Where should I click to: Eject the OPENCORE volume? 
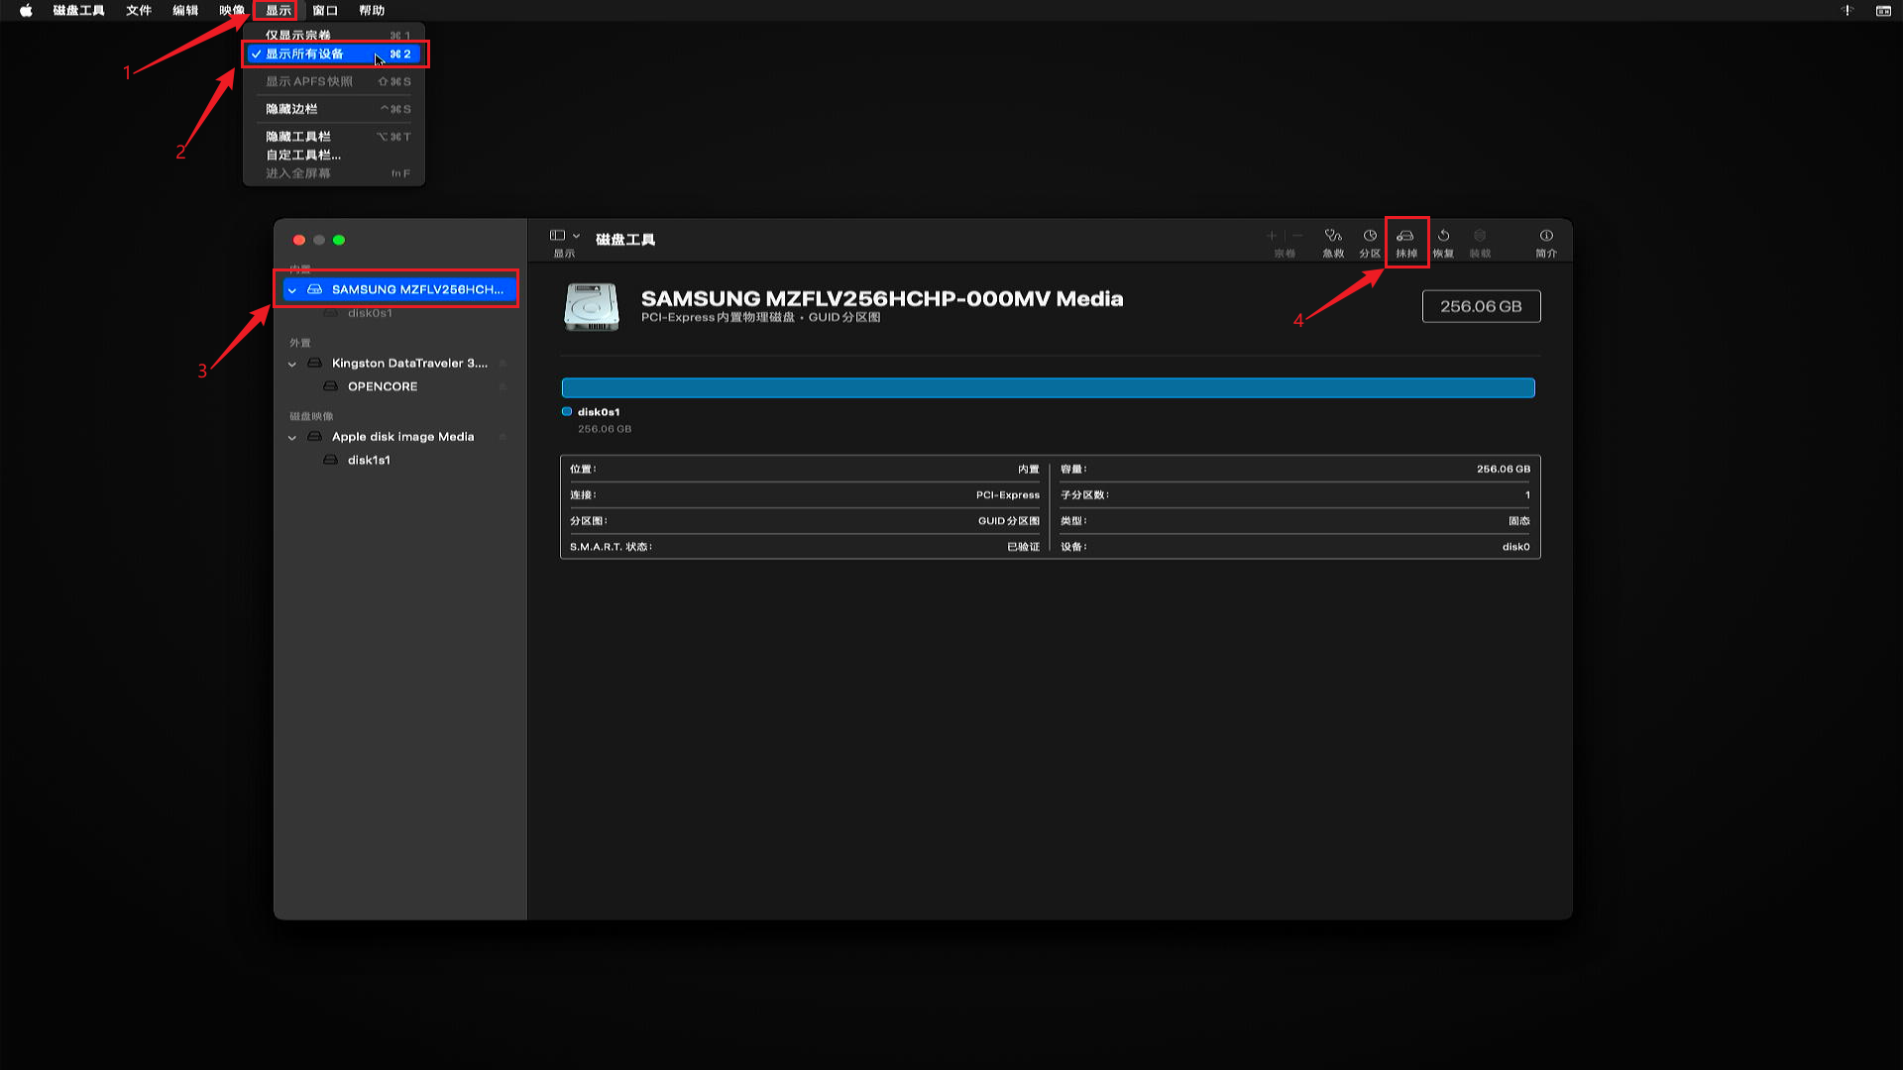point(503,386)
